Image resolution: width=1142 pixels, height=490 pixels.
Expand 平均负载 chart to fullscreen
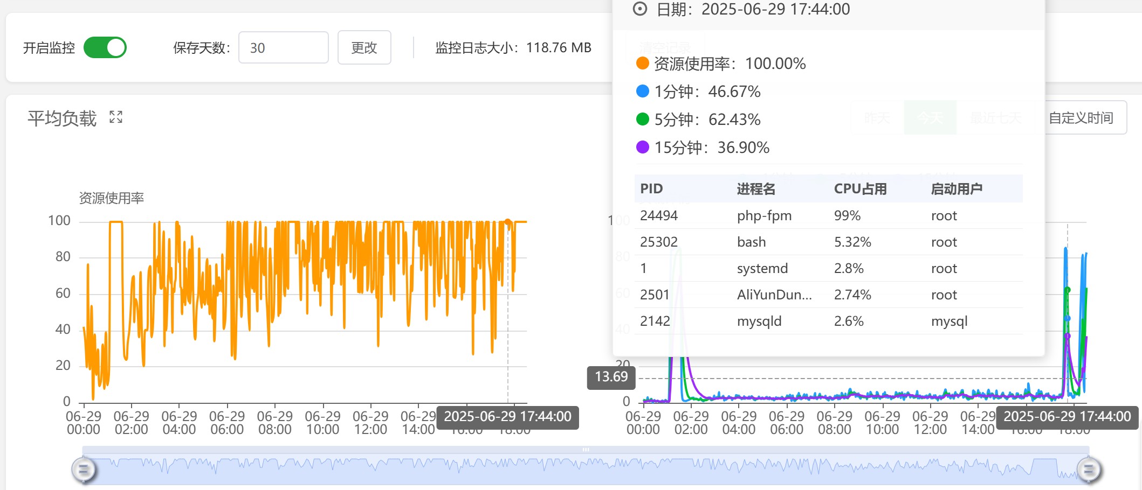[x=116, y=117]
